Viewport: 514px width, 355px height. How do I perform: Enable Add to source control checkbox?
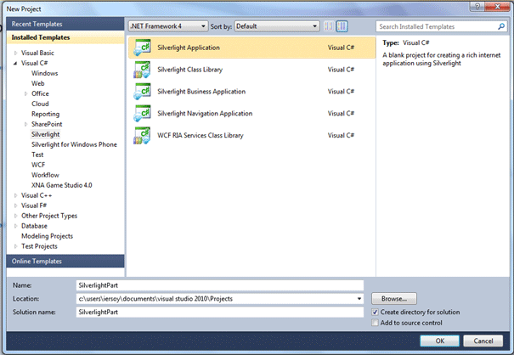(375, 323)
